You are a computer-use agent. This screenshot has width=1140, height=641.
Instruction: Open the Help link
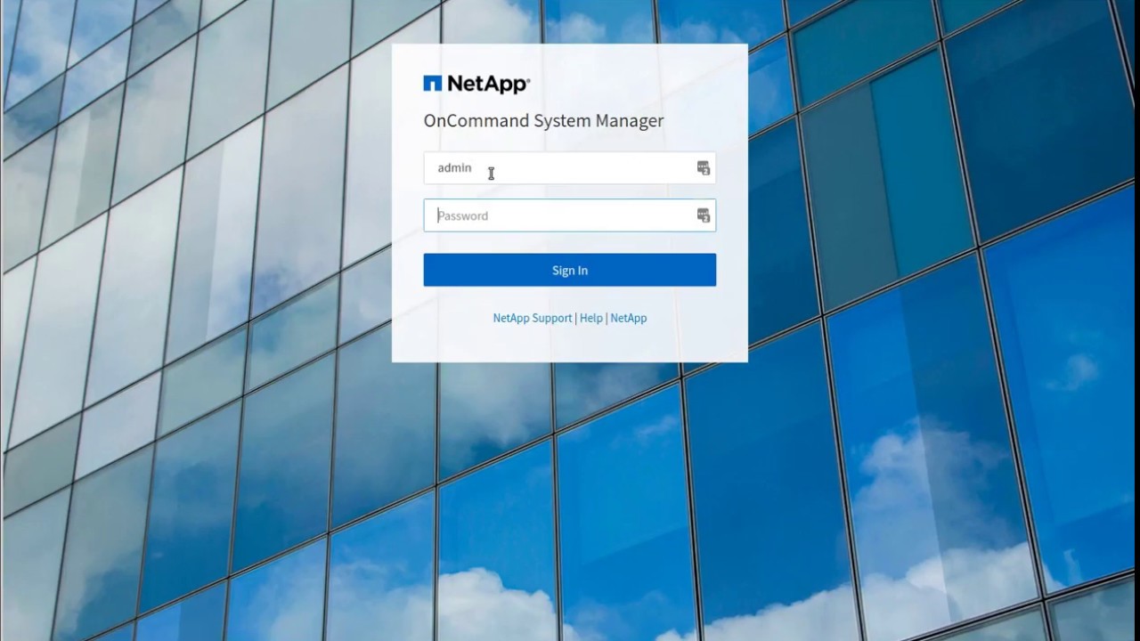[x=591, y=318]
